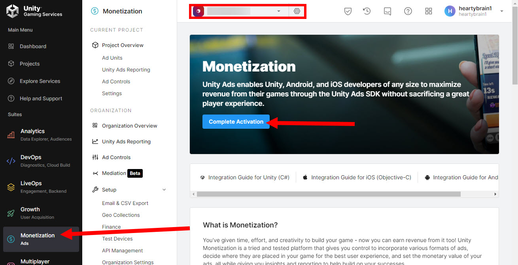Click the DevOps code brackets icon

[11, 161]
